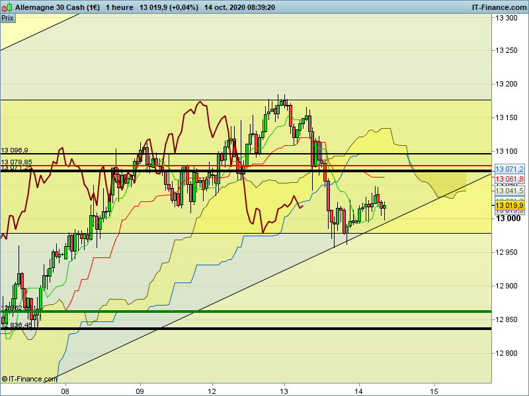Click the bold 13 000 axis label
The height and width of the screenshot is (396, 529).
(508, 218)
